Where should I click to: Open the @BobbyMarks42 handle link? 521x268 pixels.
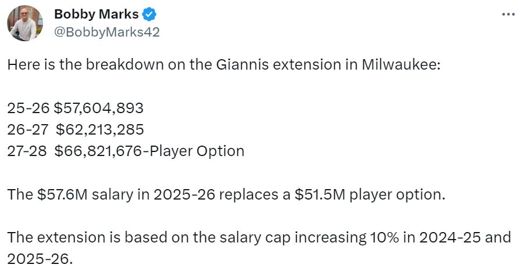[x=106, y=31]
